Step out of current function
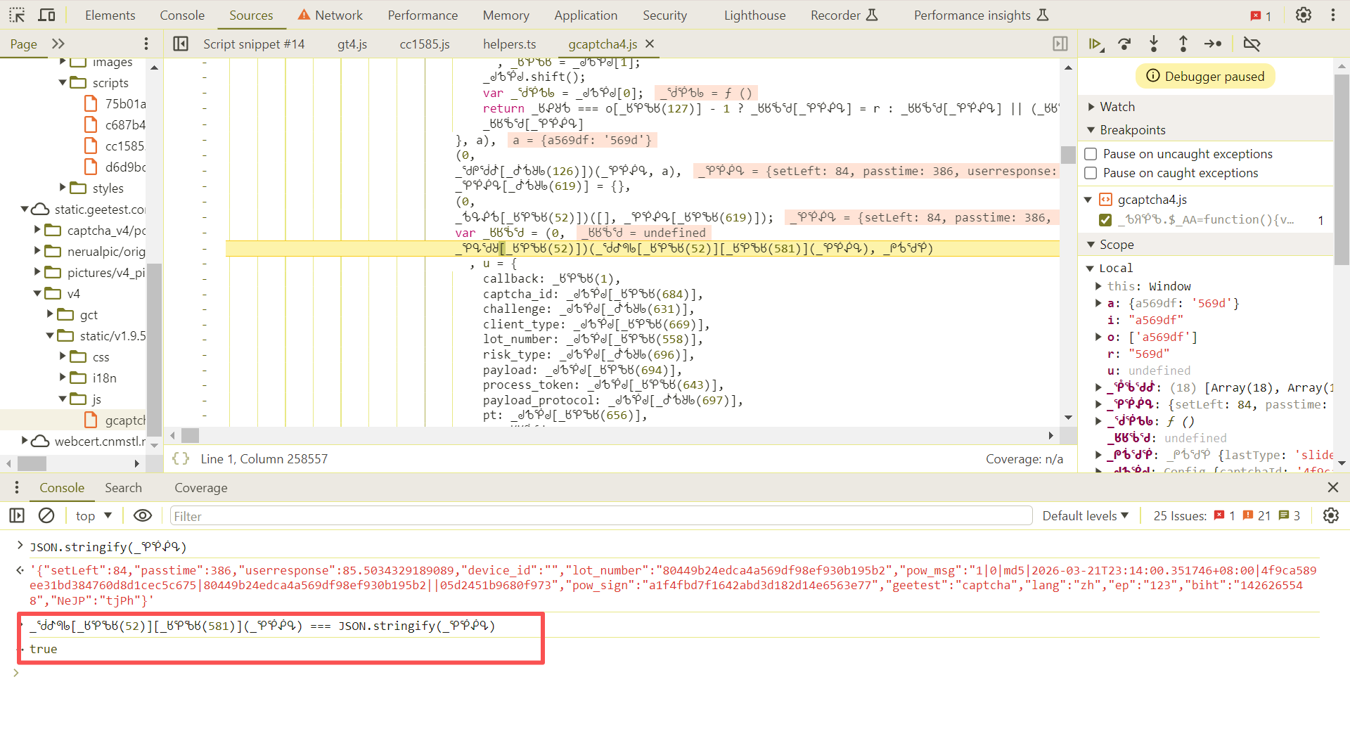Image resolution: width=1350 pixels, height=734 pixels. (1183, 44)
